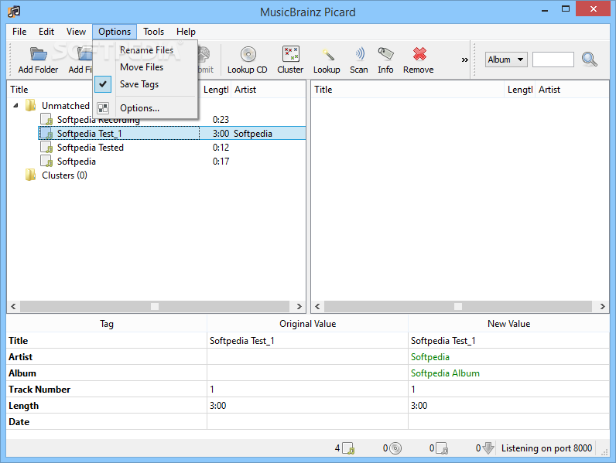Screen dimensions: 616x463
Task: Expand the toolbar overflow chevron
Action: coord(465,60)
